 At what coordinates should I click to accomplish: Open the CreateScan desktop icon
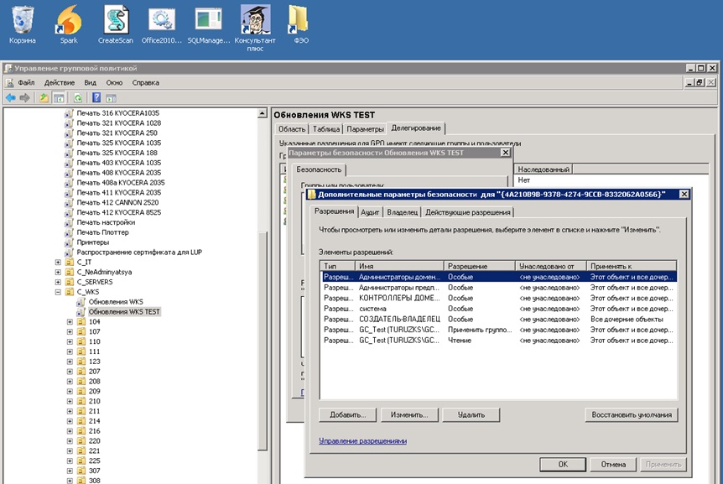click(x=115, y=24)
